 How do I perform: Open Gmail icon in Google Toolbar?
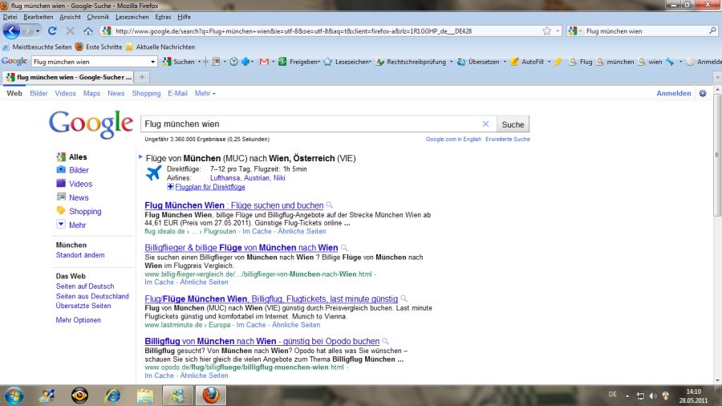point(264,62)
